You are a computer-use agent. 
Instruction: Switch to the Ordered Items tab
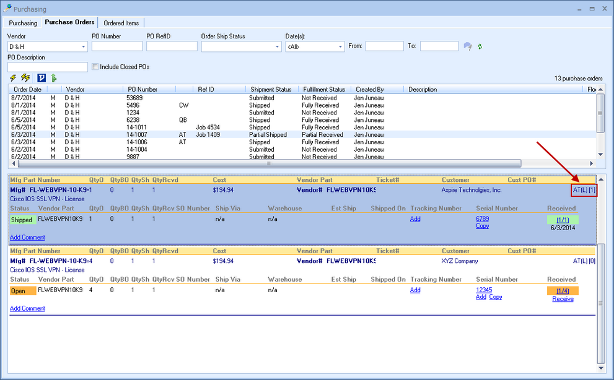coord(121,23)
